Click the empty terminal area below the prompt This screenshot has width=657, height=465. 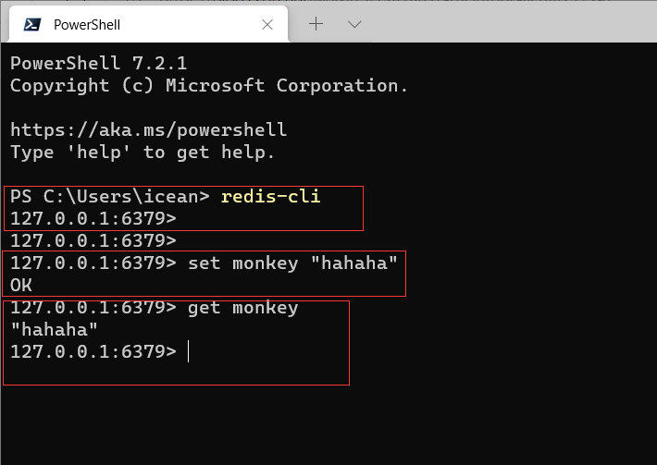(x=328, y=422)
